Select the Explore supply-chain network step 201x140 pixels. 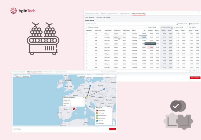tap(34, 72)
